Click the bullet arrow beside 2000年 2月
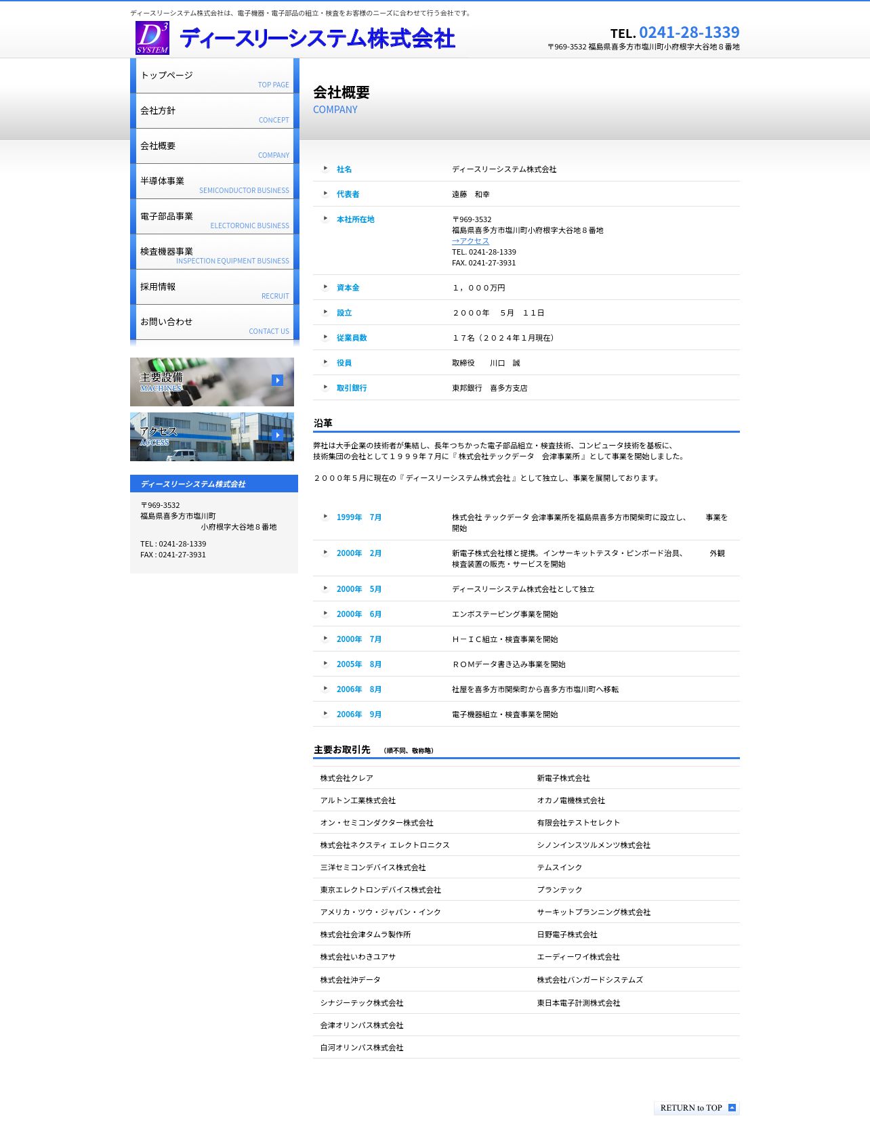 click(325, 553)
